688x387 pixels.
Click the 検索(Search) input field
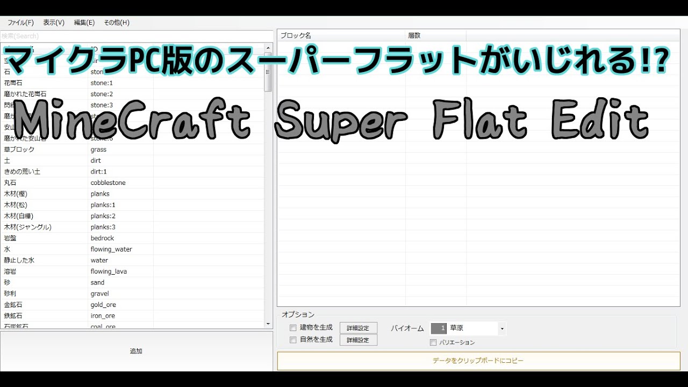tap(137, 36)
